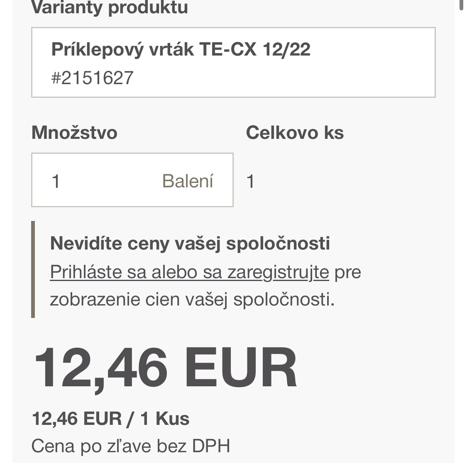Click the Cena po zľave bez DPH note
Image resolution: width=467 pixels, height=463 pixels.
[x=130, y=446]
